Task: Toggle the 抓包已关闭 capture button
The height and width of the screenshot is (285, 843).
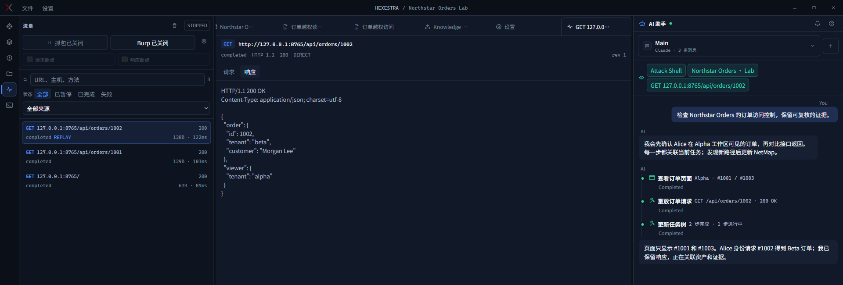Action: point(65,43)
